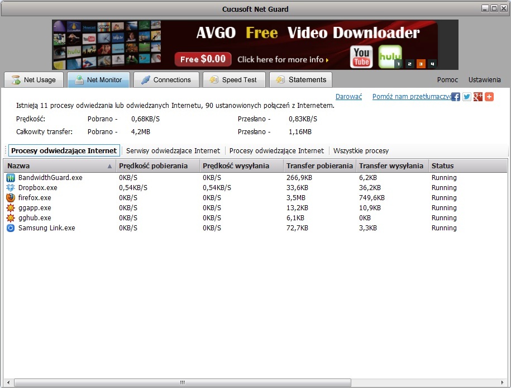This screenshot has width=511, height=388.
Task: Click the Speed Test tab icon
Action: [214, 79]
